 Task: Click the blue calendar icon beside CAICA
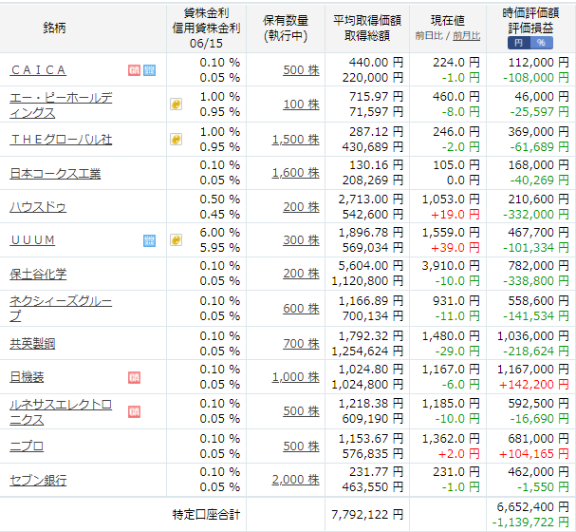click(149, 70)
